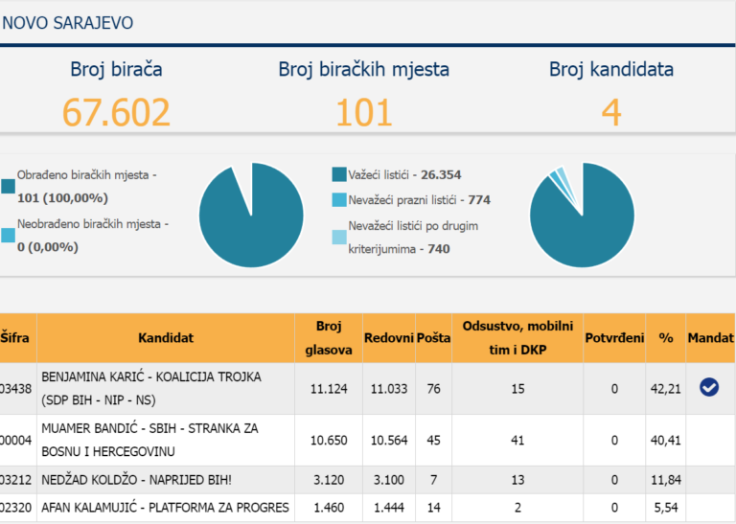Sort by the Broj glasova column header
The image size is (736, 524).
(329, 338)
